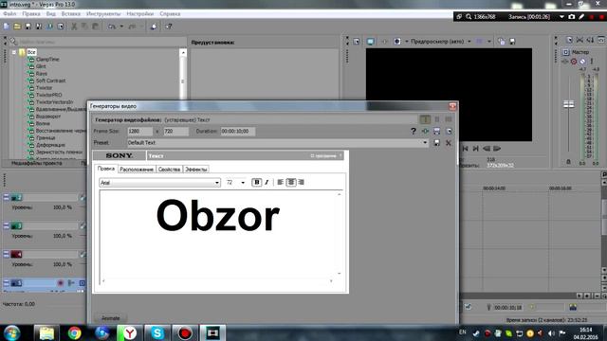Image resolution: width=607 pixels, height=341 pixels.
Task: Click the Save project toolbar icon
Action: (x=28, y=27)
